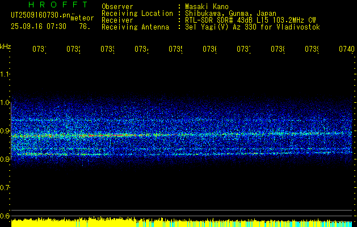This screenshot has width=357, height=227.
Task: Click the Observer label
Action: [x=117, y=6]
